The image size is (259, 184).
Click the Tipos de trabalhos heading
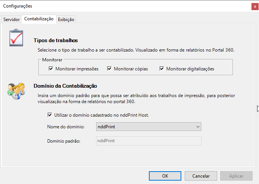point(55,40)
